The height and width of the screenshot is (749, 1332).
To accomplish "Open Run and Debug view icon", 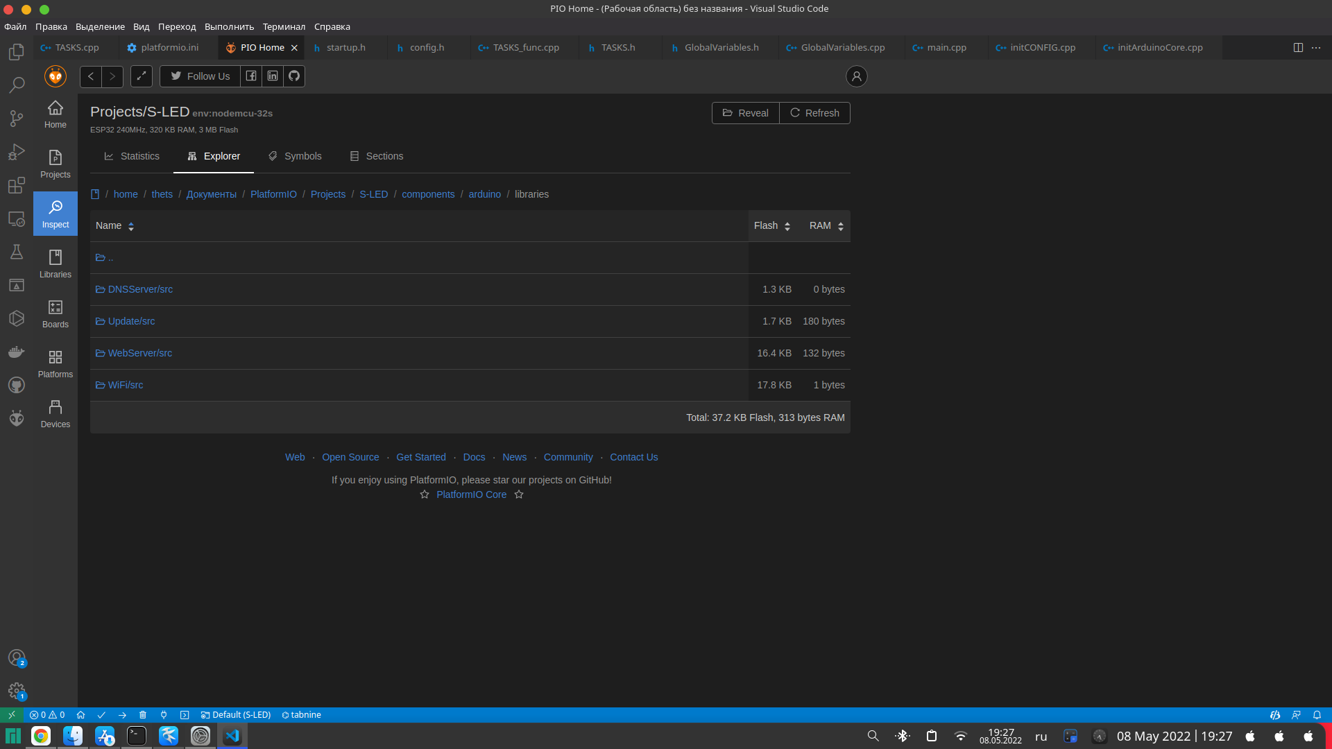I will [17, 152].
